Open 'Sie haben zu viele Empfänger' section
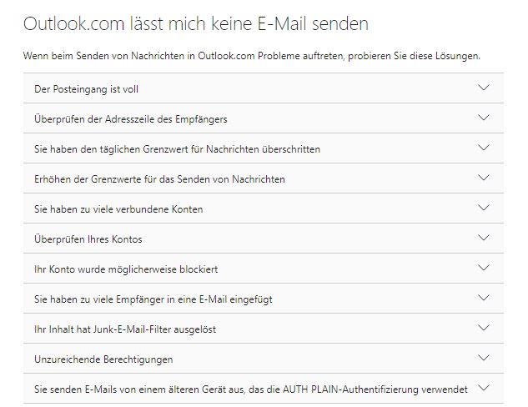The width and height of the screenshot is (528, 407). click(264, 299)
